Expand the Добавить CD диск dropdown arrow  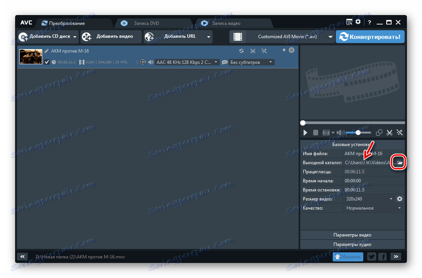tap(75, 37)
